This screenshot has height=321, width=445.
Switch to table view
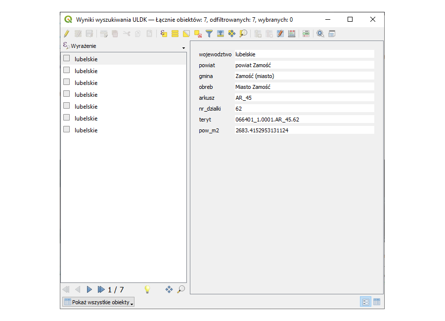tap(377, 302)
